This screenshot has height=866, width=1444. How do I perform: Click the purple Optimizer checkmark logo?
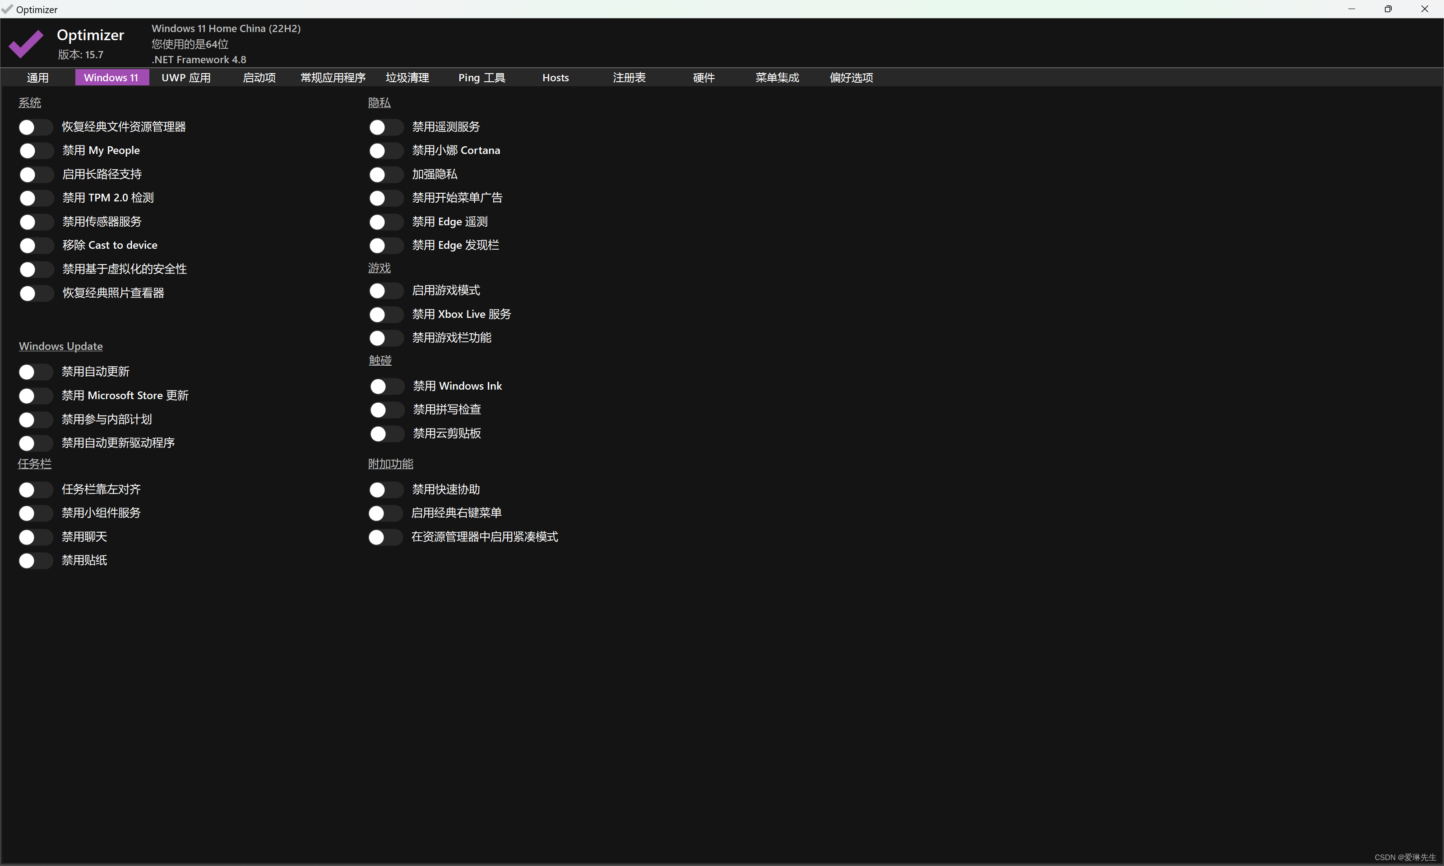26,44
